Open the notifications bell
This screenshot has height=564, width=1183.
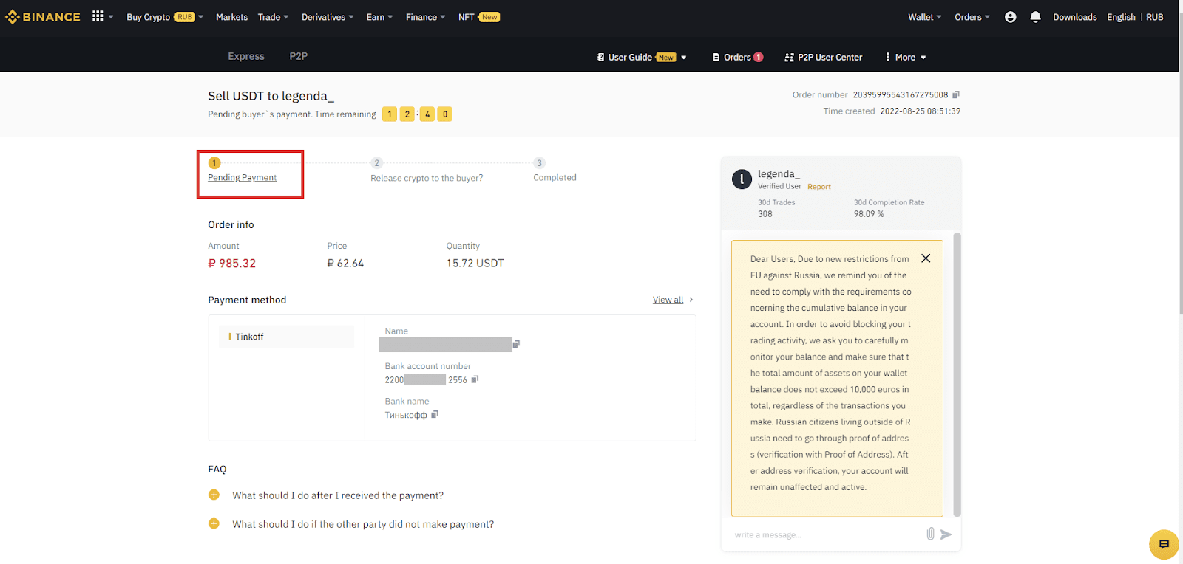click(1035, 17)
